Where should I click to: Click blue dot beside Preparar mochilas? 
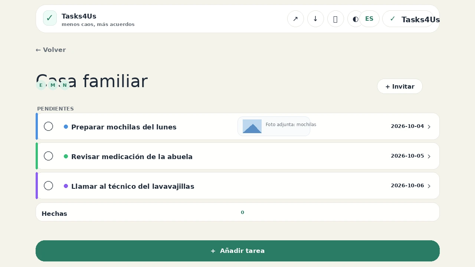pyautogui.click(x=66, y=127)
